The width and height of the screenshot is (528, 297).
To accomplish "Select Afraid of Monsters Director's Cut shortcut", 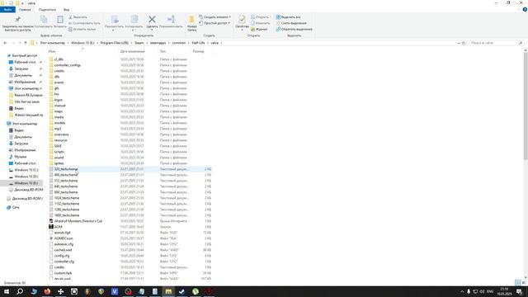I will tap(78, 221).
